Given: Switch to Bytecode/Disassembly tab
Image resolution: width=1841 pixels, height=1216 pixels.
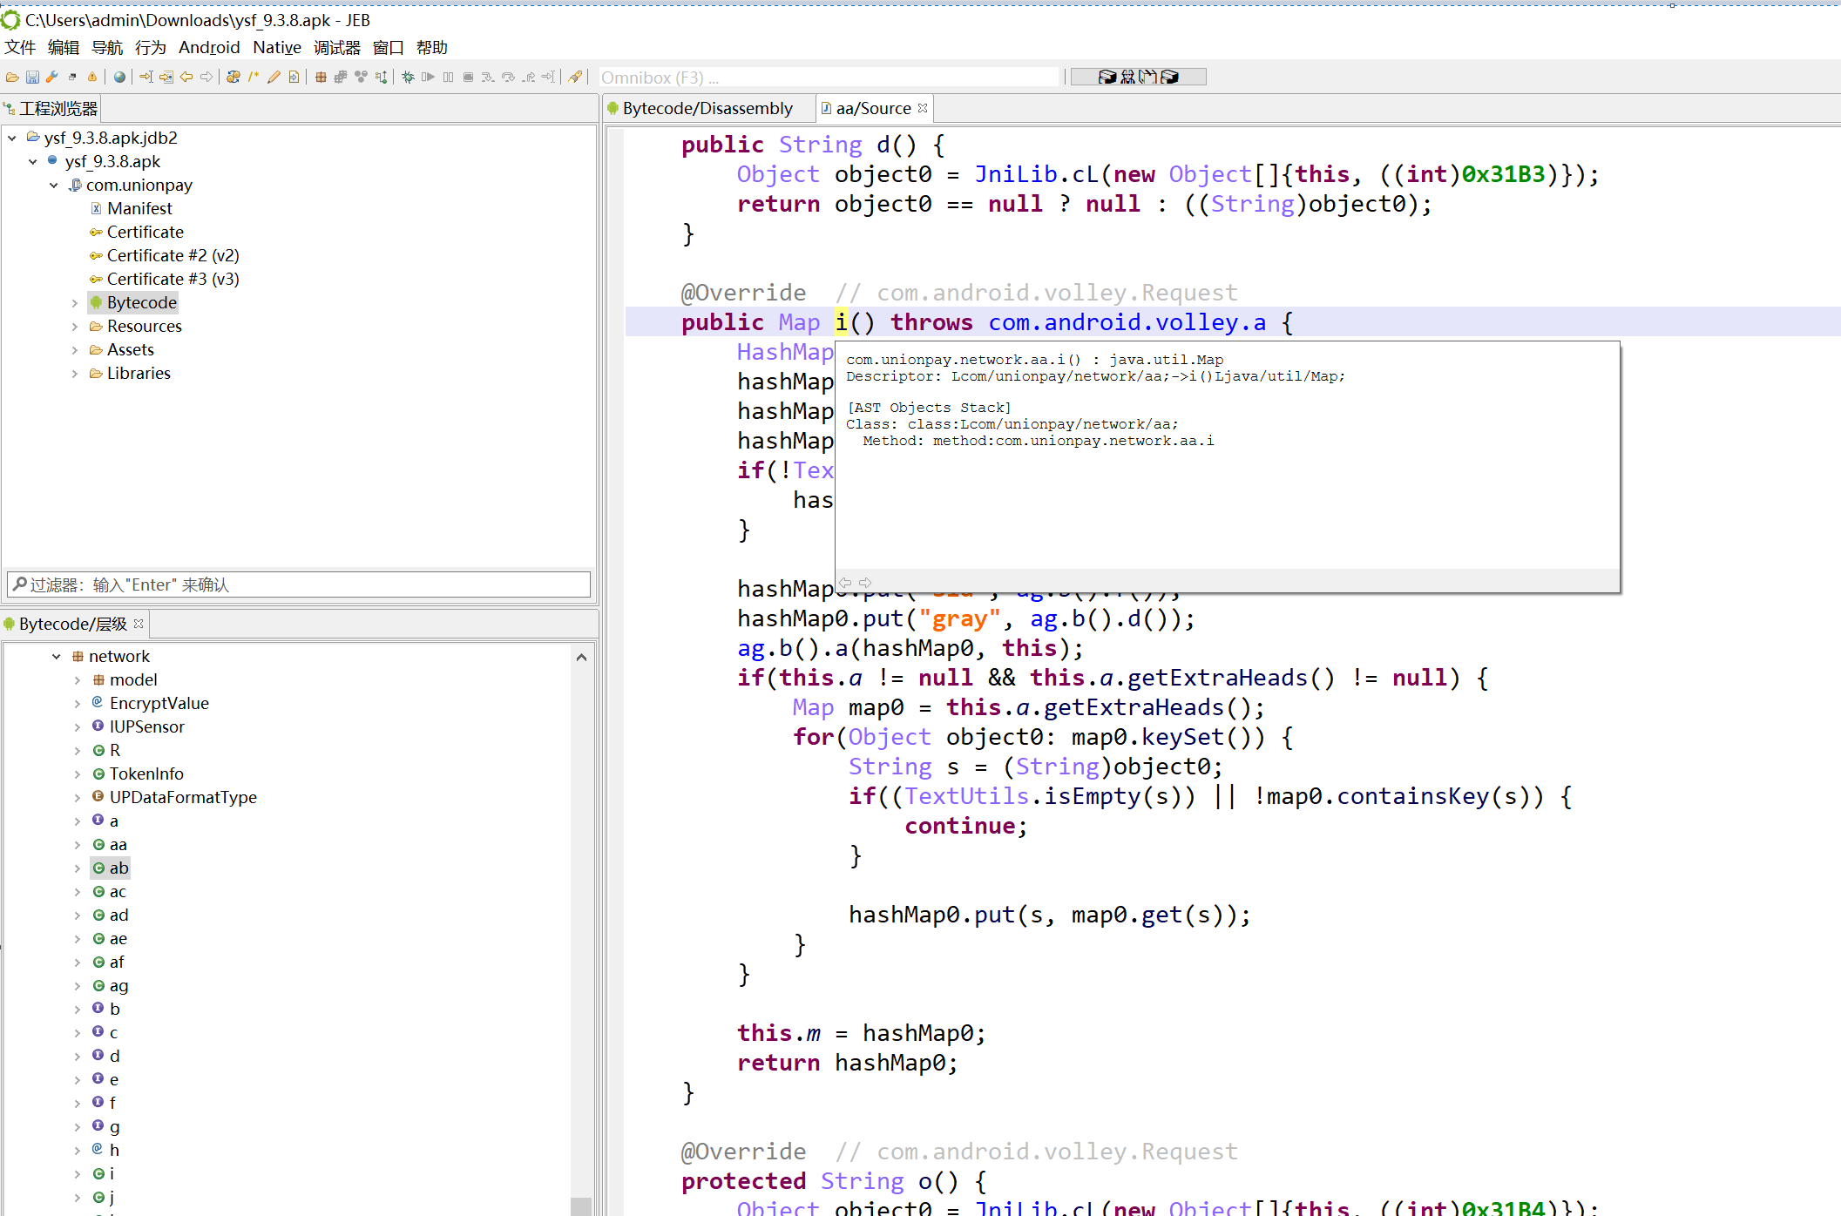Looking at the screenshot, I should pos(707,108).
